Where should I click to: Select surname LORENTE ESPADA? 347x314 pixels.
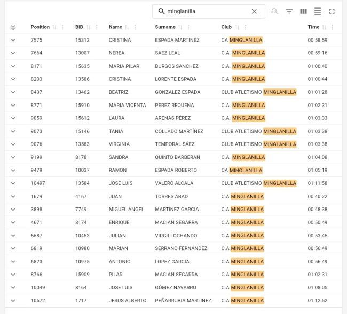176,79
